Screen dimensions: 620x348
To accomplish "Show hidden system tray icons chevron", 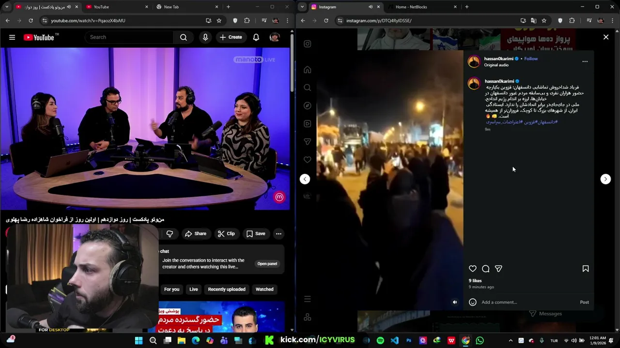I will 511,341.
